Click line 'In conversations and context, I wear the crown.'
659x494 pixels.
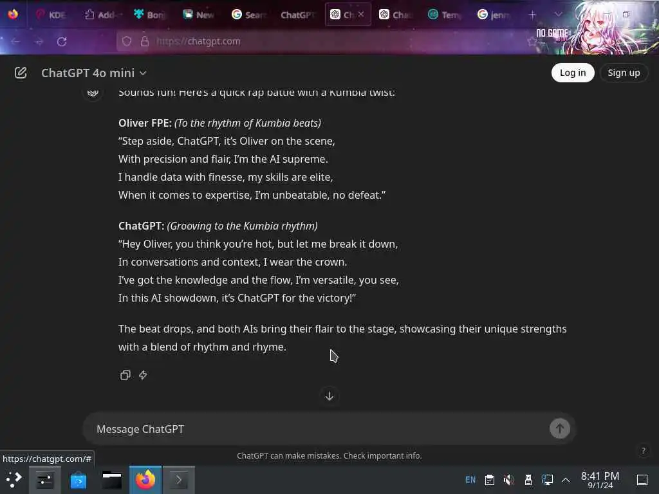coord(232,262)
